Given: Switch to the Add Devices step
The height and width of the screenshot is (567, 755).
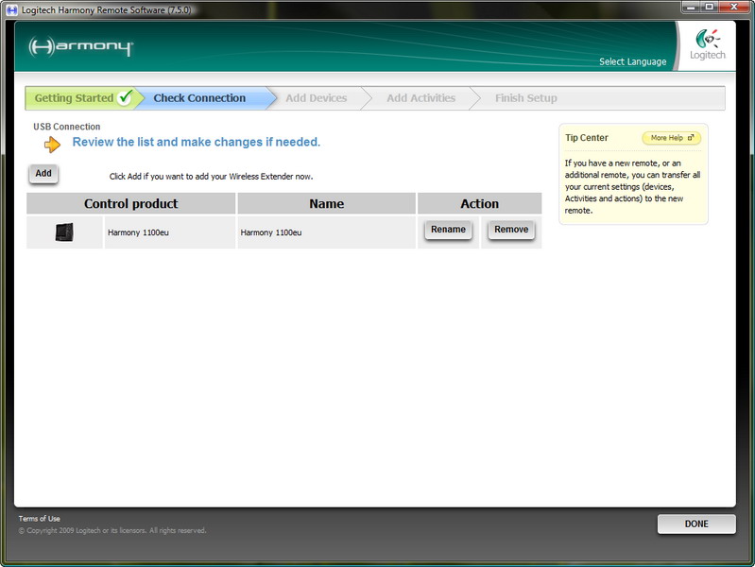Looking at the screenshot, I should 316,98.
